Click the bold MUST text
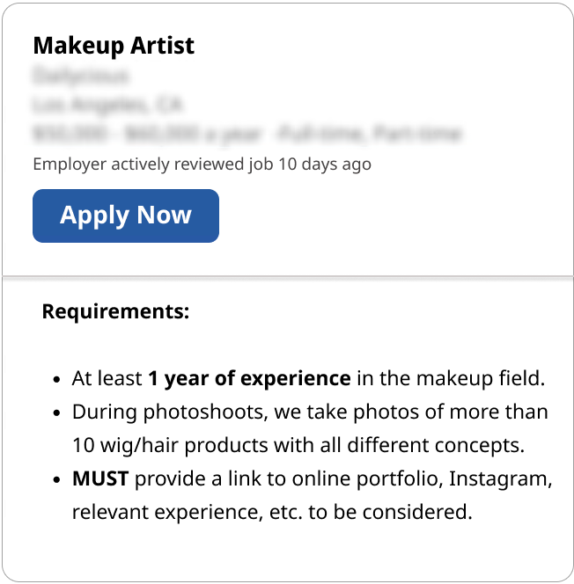This screenshot has width=574, height=584. point(100,478)
